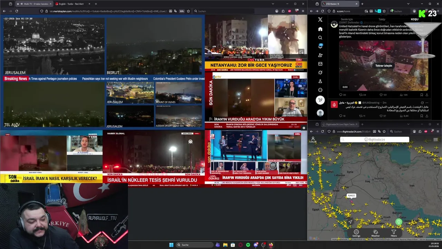The height and width of the screenshot is (249, 442).
Task: Reload the Flightradar24 page
Action: tap(323, 131)
